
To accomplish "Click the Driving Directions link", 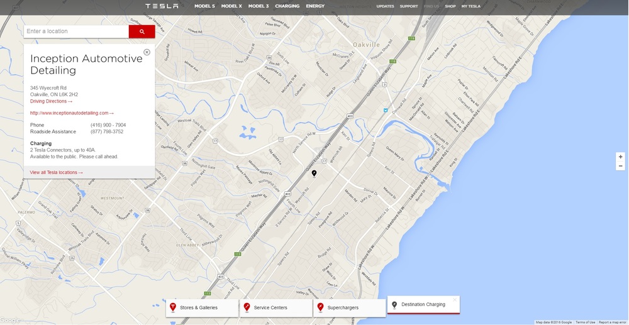I will click(52, 101).
